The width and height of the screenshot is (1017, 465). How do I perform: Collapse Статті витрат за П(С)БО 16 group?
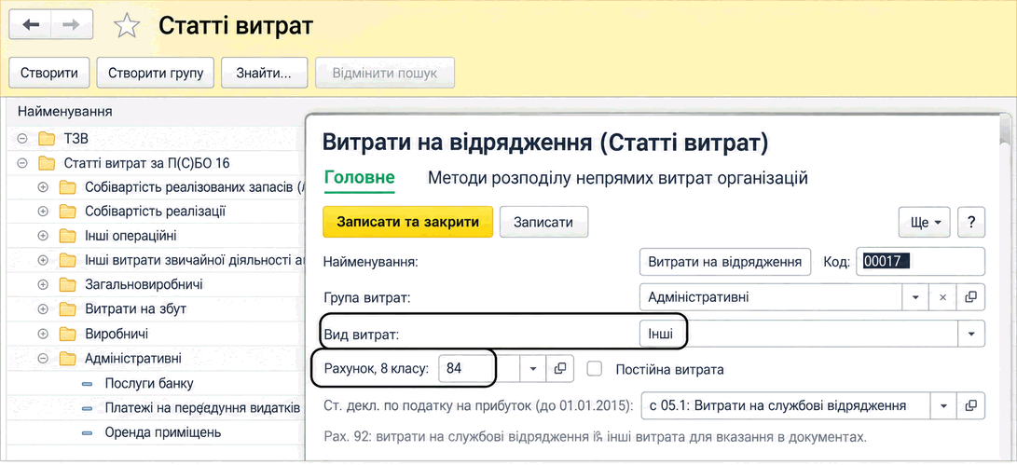coord(22,163)
